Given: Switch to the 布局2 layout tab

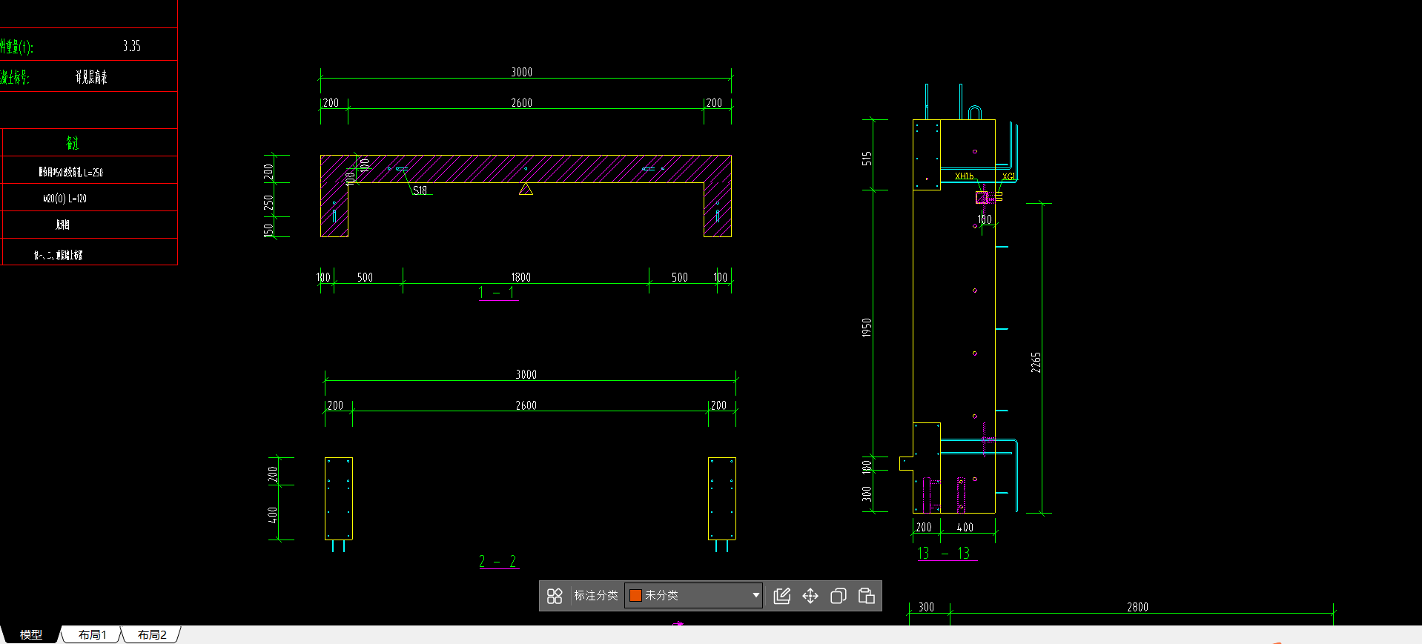Looking at the screenshot, I should 152,635.
